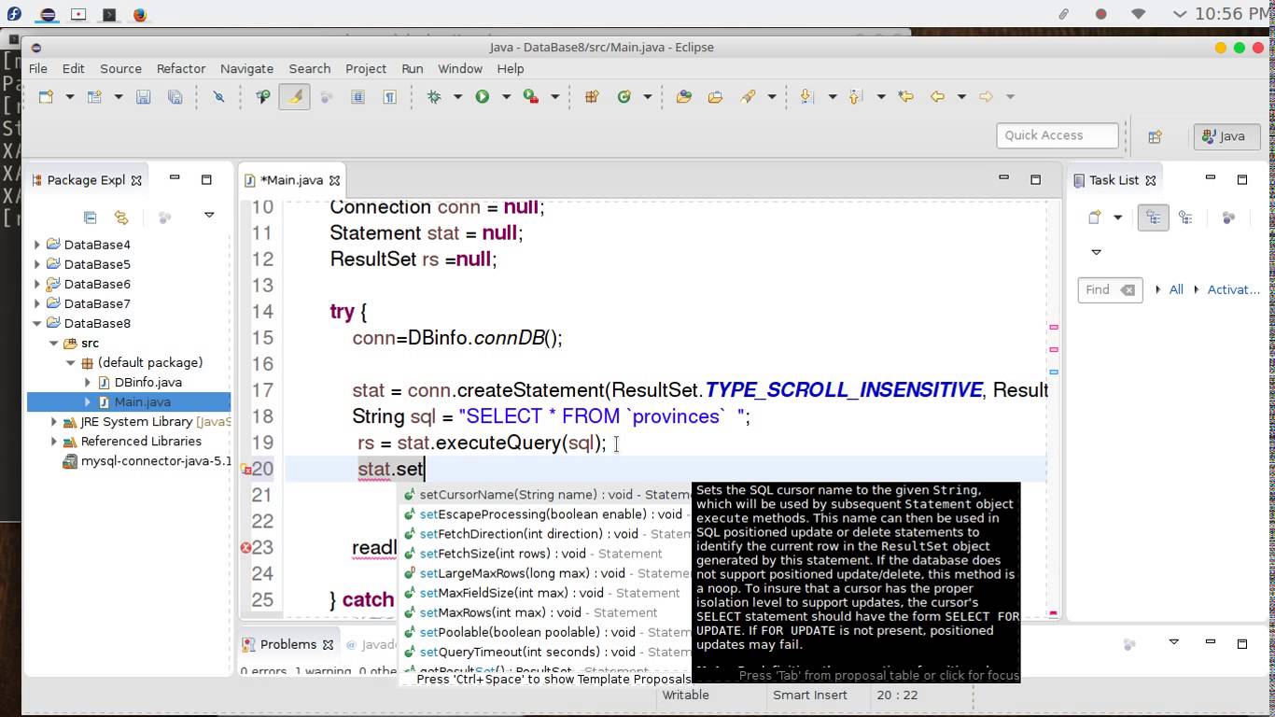Click the Forward navigation arrow
The width and height of the screenshot is (1275, 717).
click(x=986, y=96)
